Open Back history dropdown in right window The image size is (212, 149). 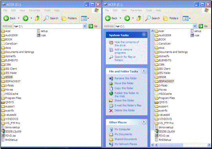click(120, 18)
